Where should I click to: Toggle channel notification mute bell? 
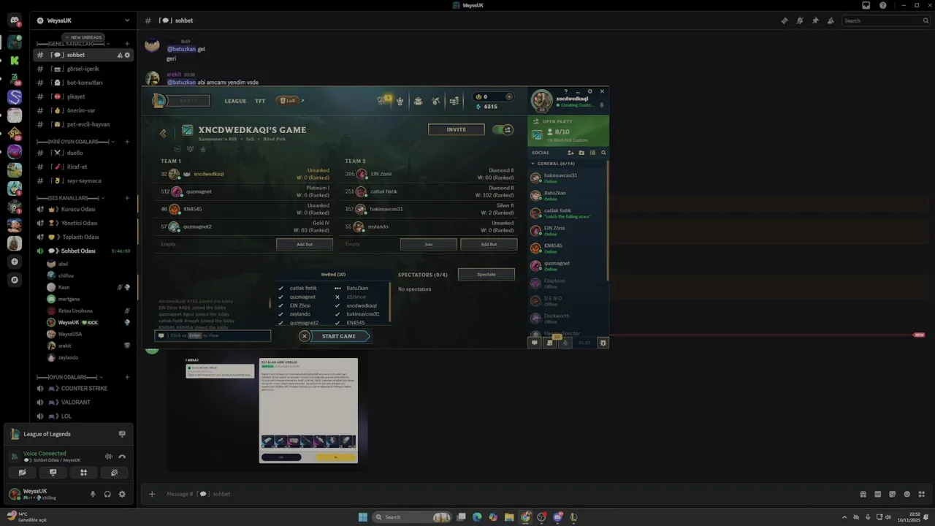coord(800,20)
